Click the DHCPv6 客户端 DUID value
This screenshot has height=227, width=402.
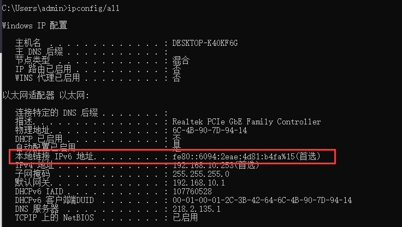(262, 200)
